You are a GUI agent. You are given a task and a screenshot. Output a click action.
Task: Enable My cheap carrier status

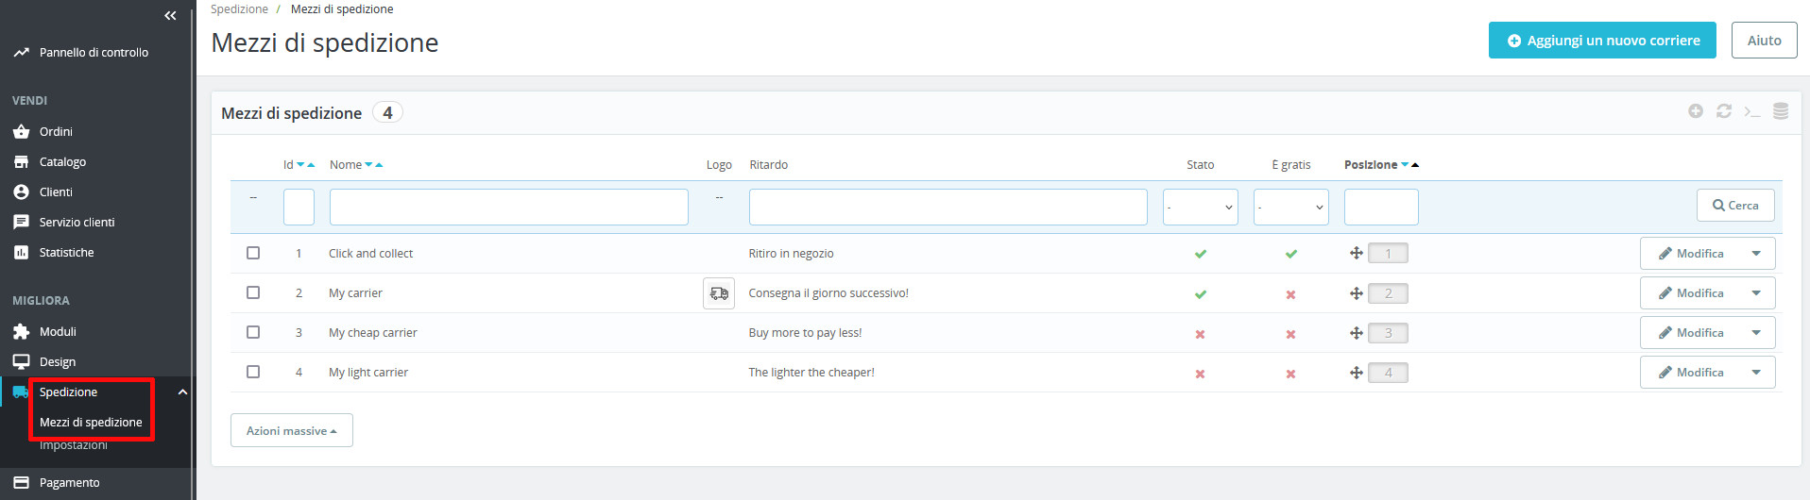[1200, 334]
